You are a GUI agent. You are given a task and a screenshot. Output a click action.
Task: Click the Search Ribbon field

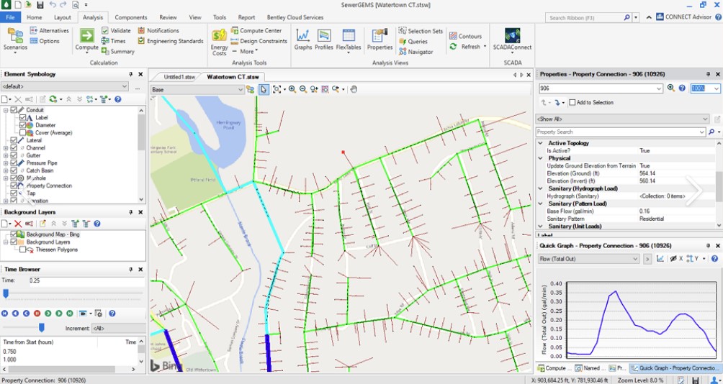[585, 17]
